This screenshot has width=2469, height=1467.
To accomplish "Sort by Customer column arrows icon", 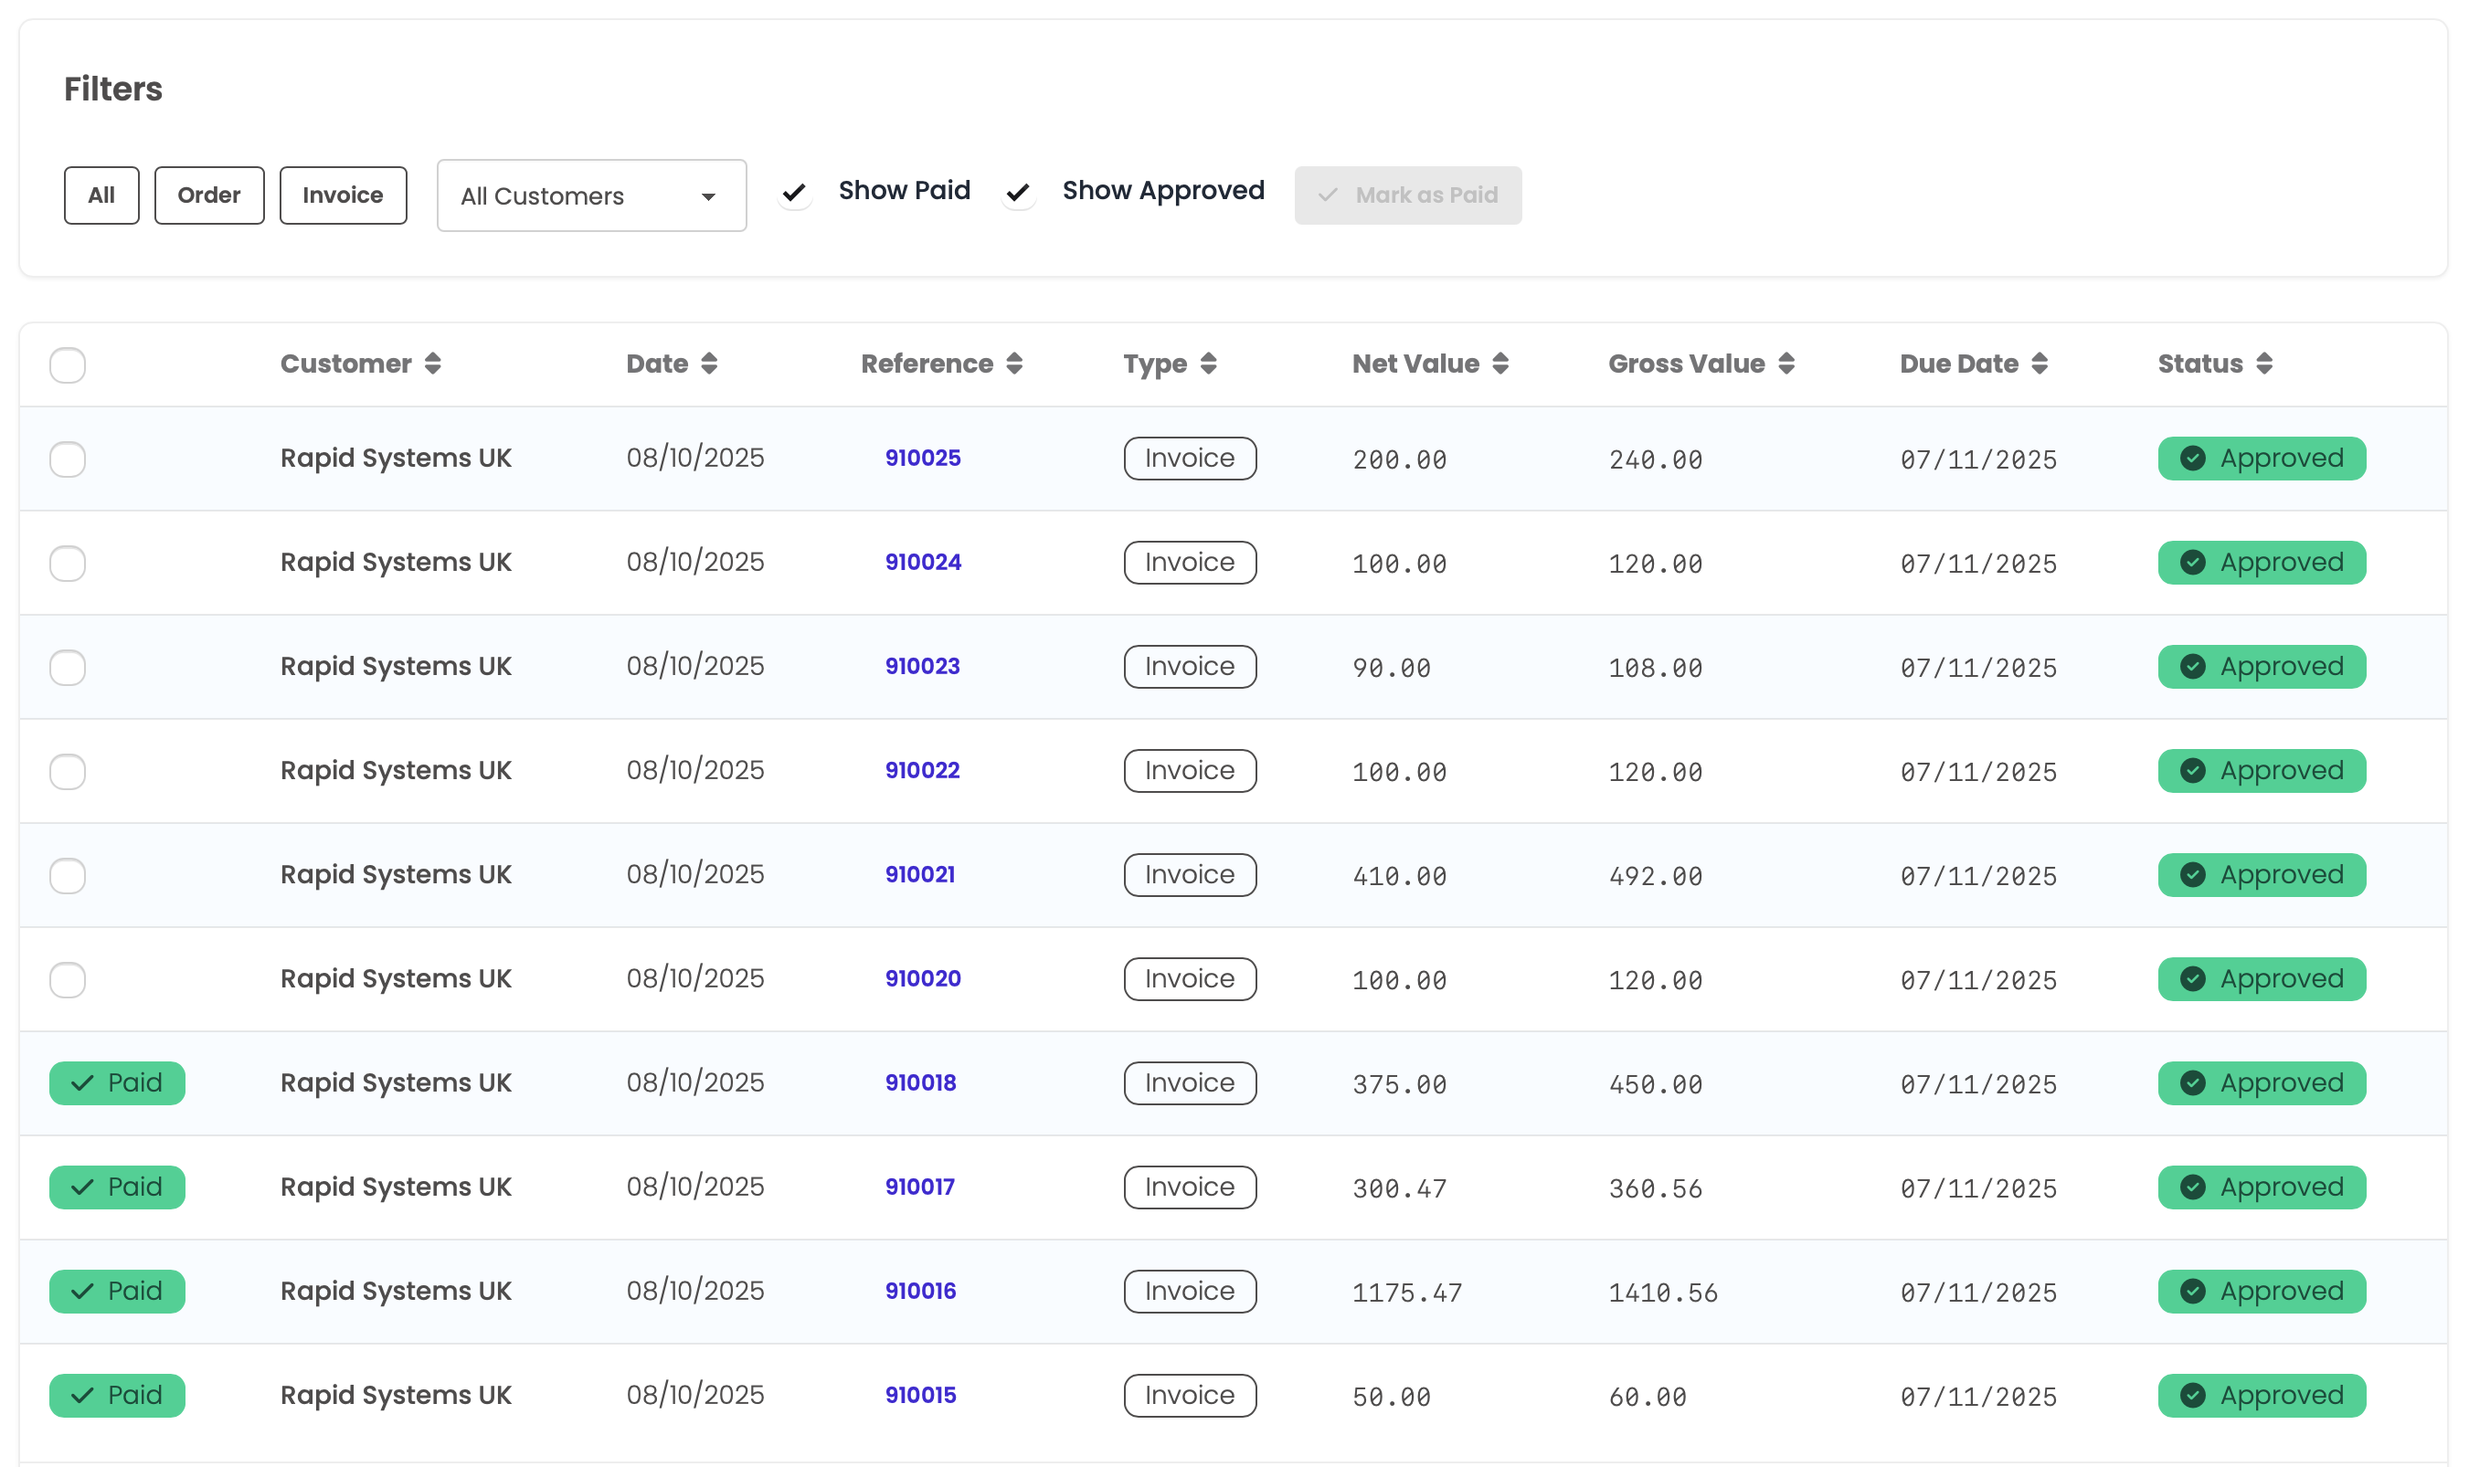I will point(433,364).
